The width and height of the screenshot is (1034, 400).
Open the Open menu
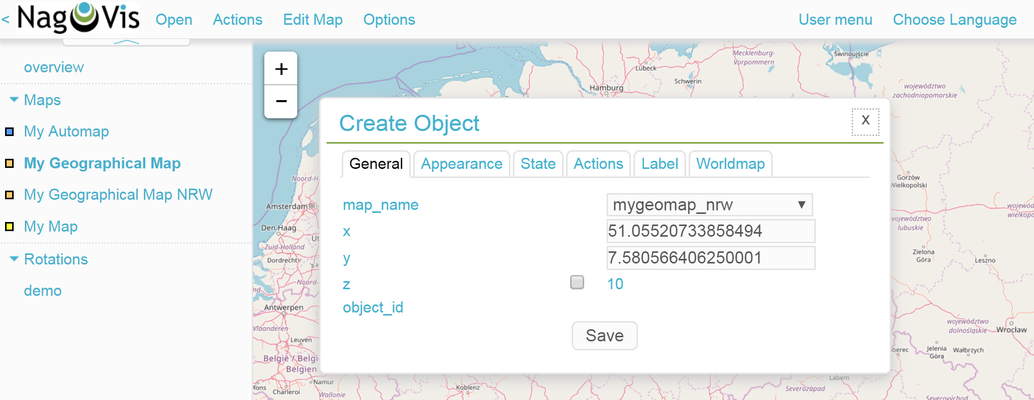tap(174, 20)
